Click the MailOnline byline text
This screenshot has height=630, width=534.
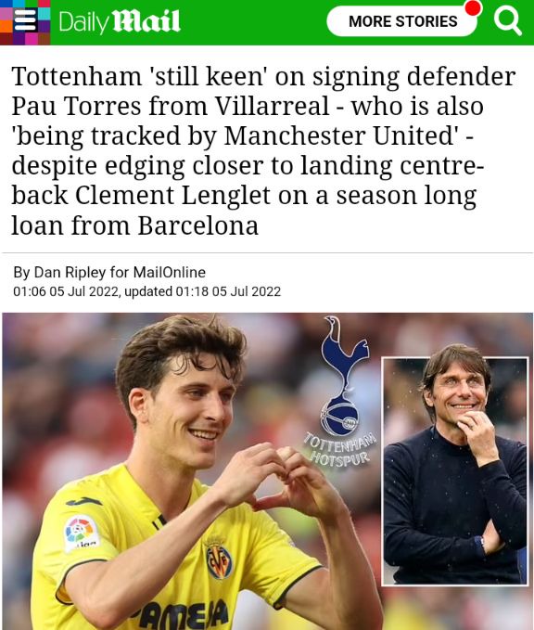pos(169,273)
